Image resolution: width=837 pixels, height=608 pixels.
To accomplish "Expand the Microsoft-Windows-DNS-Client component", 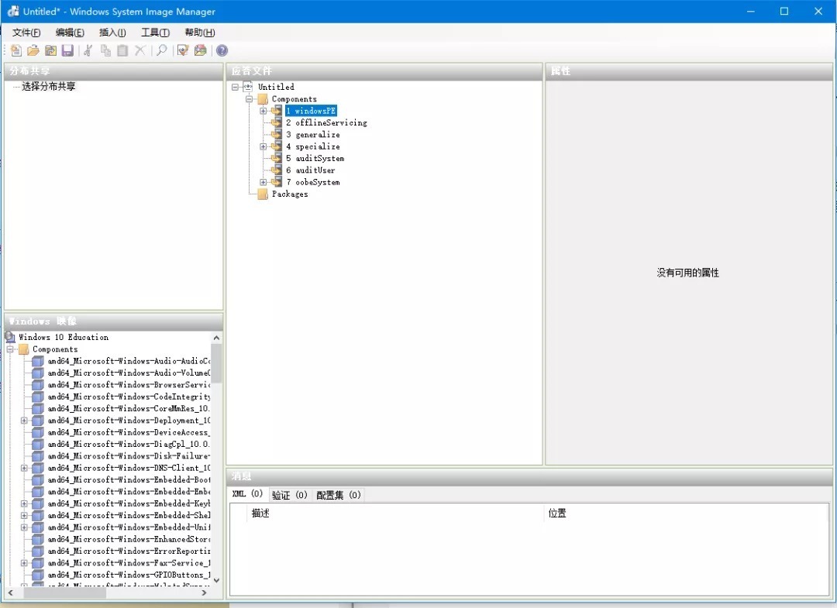I will 24,468.
